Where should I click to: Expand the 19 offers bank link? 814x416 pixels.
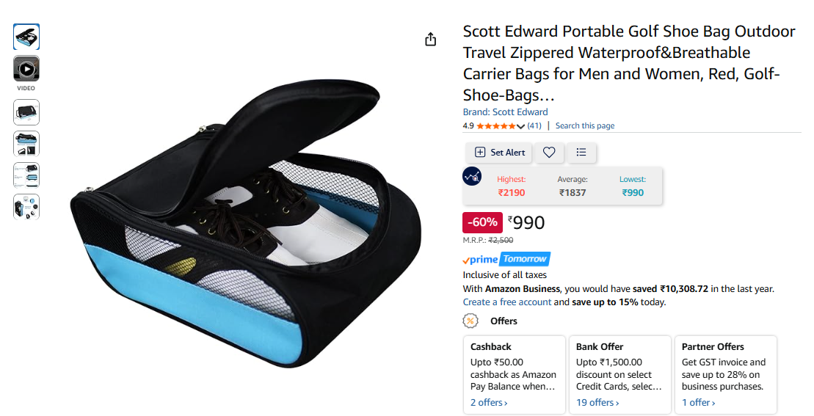click(597, 403)
